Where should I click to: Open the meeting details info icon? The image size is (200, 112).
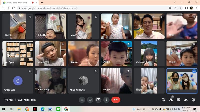163,100
